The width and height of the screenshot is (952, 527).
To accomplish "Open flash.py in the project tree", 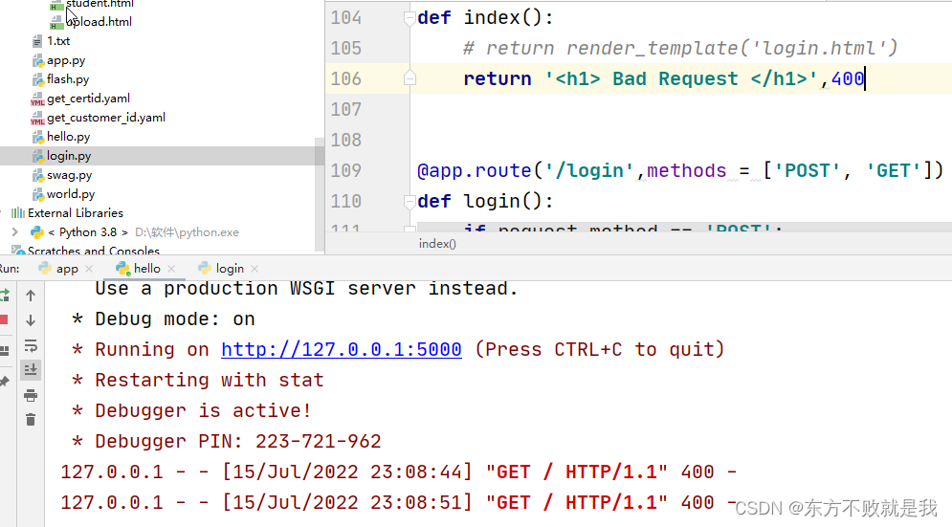I will 68,79.
